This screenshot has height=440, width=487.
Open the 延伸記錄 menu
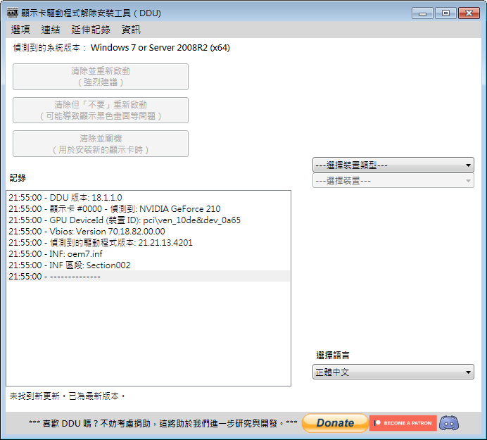pos(91,30)
